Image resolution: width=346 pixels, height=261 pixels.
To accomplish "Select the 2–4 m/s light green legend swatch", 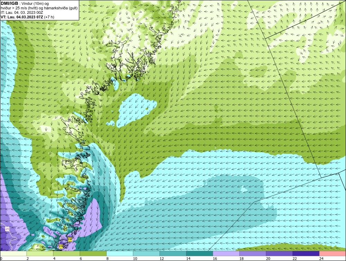I will (x=40, y=253).
